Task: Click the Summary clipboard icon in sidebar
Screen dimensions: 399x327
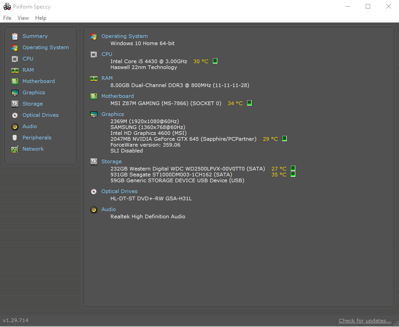Action: click(x=15, y=37)
